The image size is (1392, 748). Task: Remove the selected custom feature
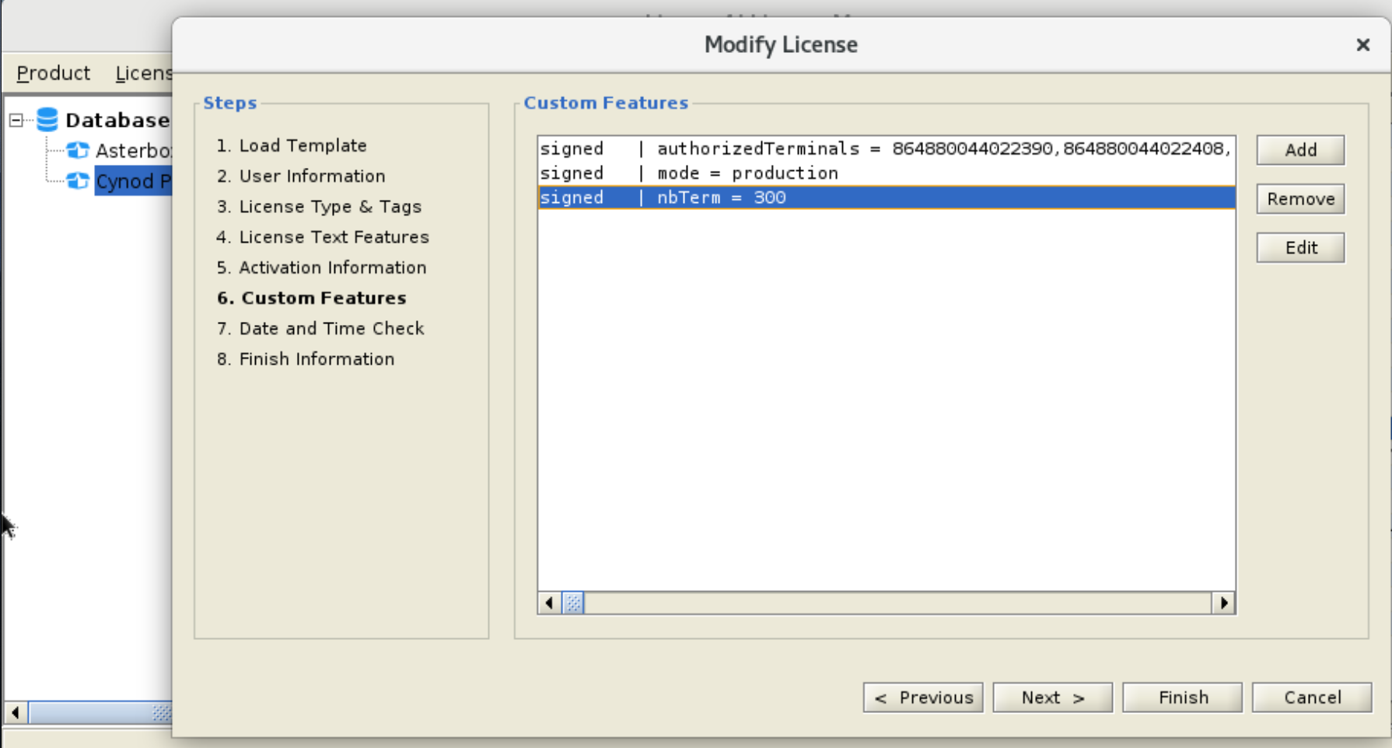click(x=1299, y=199)
